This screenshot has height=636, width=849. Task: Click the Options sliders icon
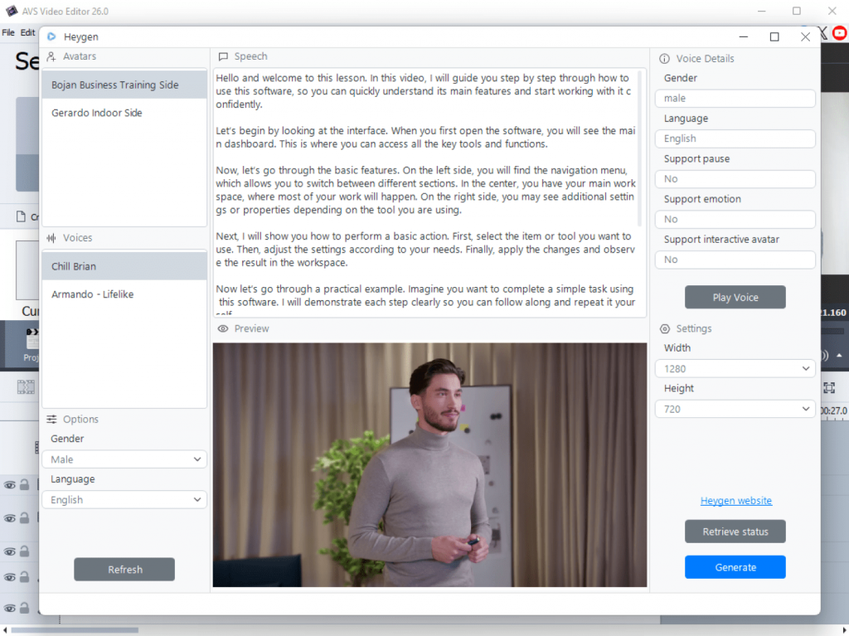coord(51,420)
